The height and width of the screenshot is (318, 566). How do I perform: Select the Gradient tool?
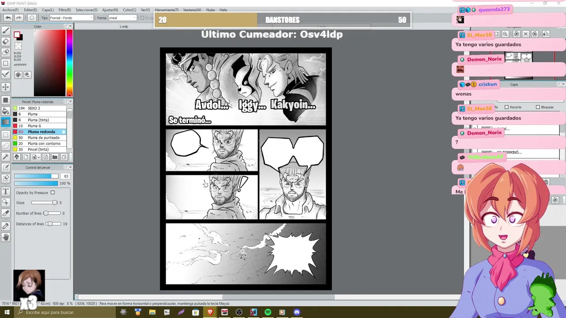coord(6,122)
